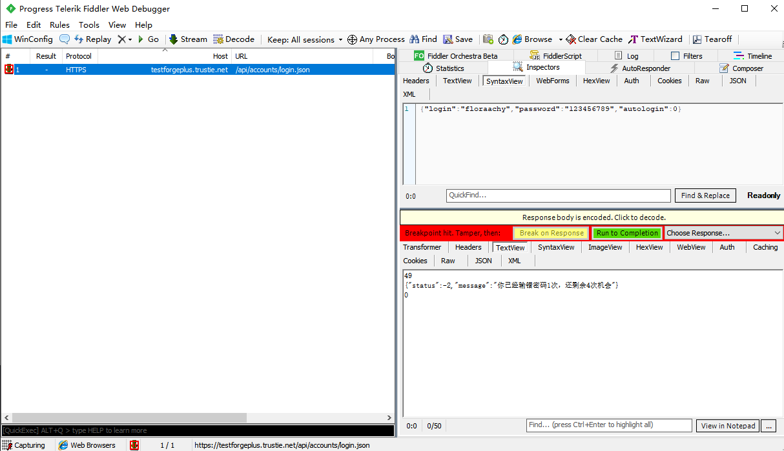This screenshot has height=451, width=784.
Task: Toggle Stream mode in toolbar
Action: (188, 39)
